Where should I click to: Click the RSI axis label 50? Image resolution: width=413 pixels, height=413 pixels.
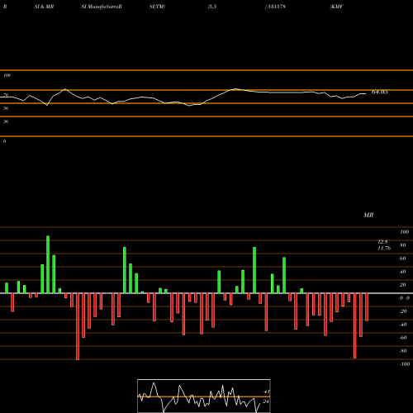[6, 108]
